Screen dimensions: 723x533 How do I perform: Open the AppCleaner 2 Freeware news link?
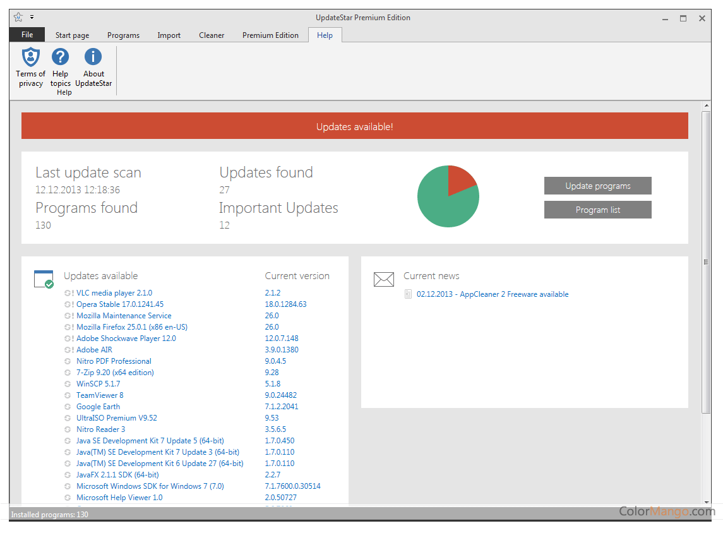coord(493,294)
